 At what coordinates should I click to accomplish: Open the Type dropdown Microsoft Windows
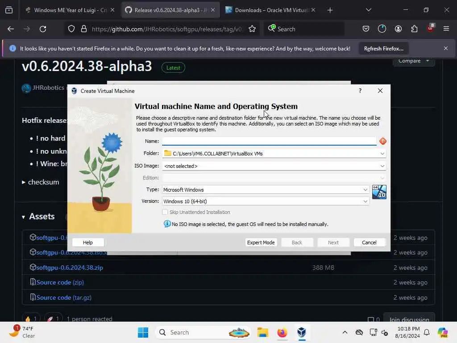(x=266, y=189)
